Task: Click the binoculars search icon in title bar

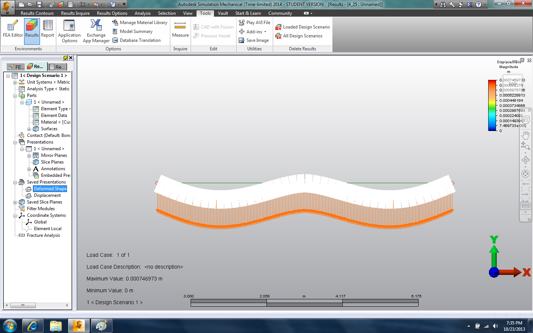Action: tap(443, 4)
